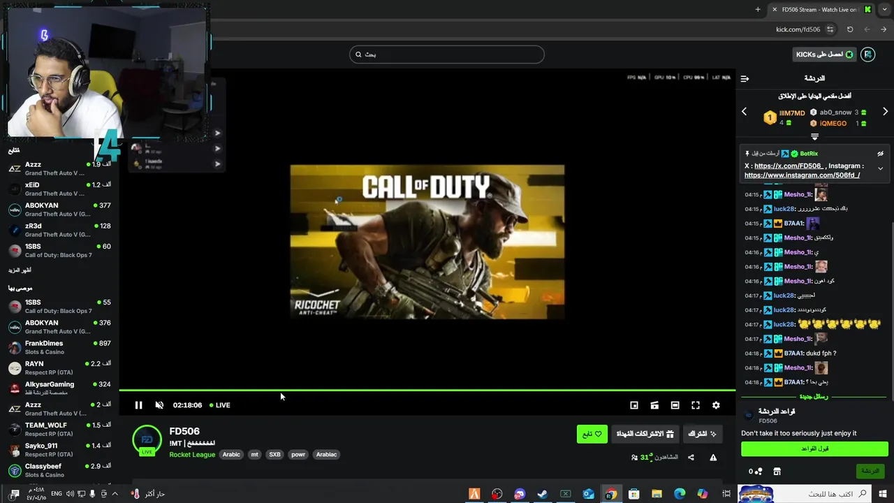The image size is (894, 503).
Task: Hide the pinned BotRix message
Action: point(880,154)
